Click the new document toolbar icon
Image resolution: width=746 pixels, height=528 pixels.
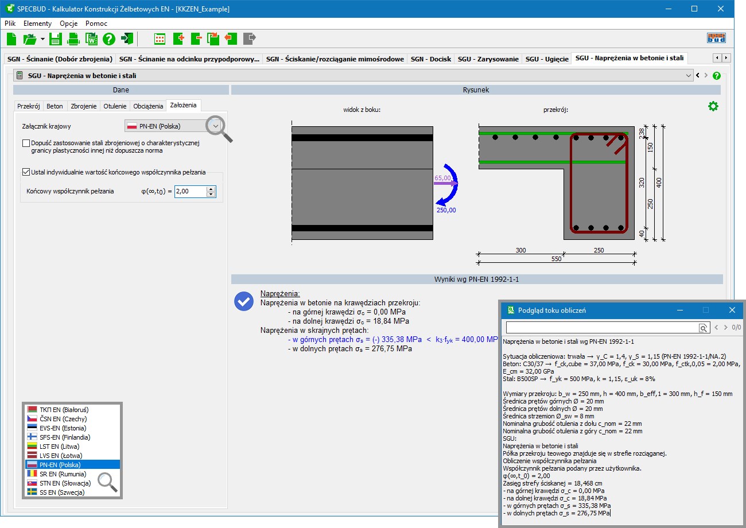[11, 39]
